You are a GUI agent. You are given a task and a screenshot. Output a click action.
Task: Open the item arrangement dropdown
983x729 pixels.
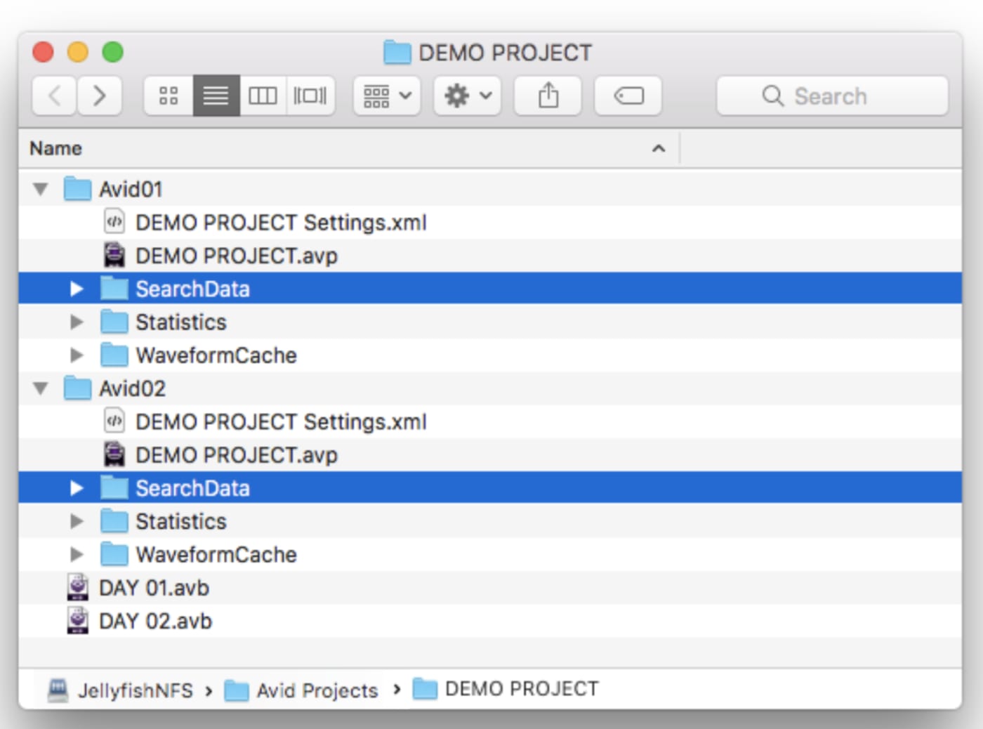pos(387,96)
